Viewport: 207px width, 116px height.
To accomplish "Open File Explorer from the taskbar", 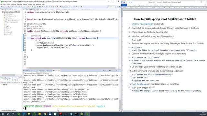I will tap(29, 114).
